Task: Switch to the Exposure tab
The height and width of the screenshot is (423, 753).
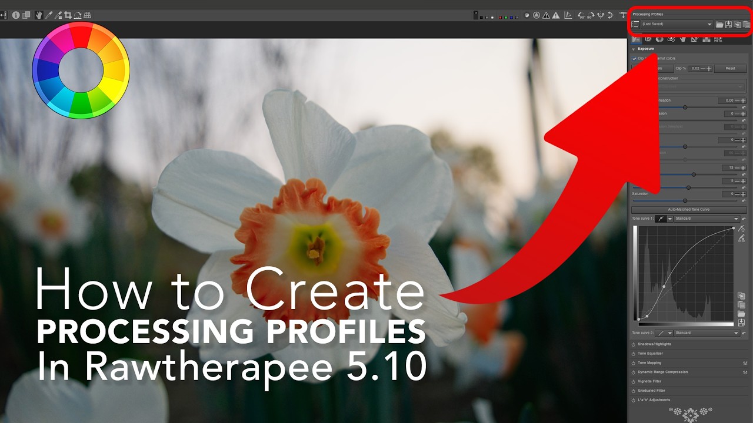Action: (635, 39)
